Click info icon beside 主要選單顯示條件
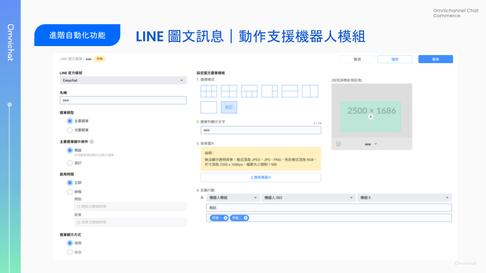Image resolution: width=486 pixels, height=273 pixels. tap(92, 142)
